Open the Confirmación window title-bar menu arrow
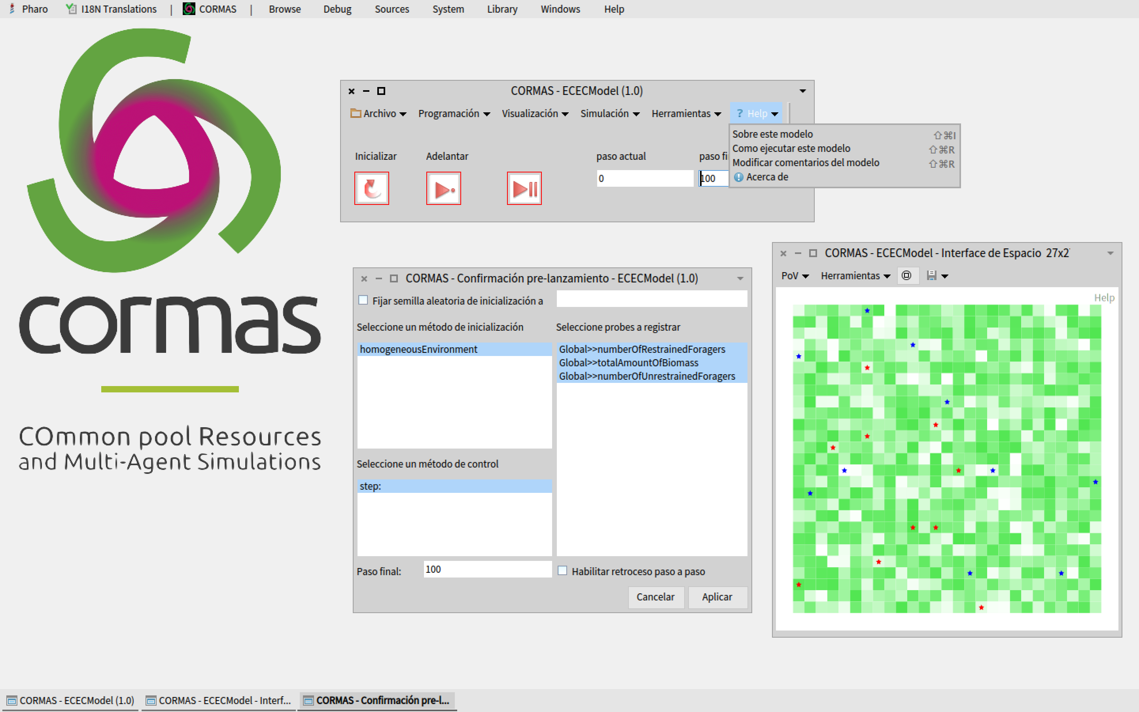The width and height of the screenshot is (1139, 712). (x=740, y=279)
